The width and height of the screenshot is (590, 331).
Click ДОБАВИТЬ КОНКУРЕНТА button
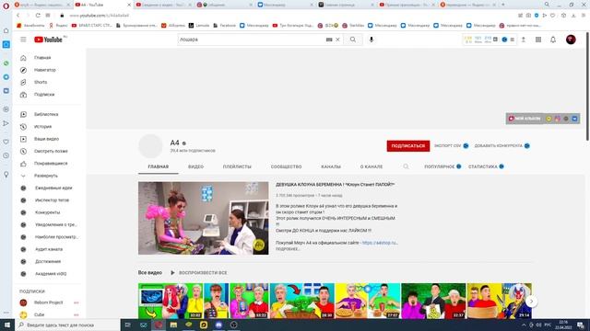[x=501, y=146]
